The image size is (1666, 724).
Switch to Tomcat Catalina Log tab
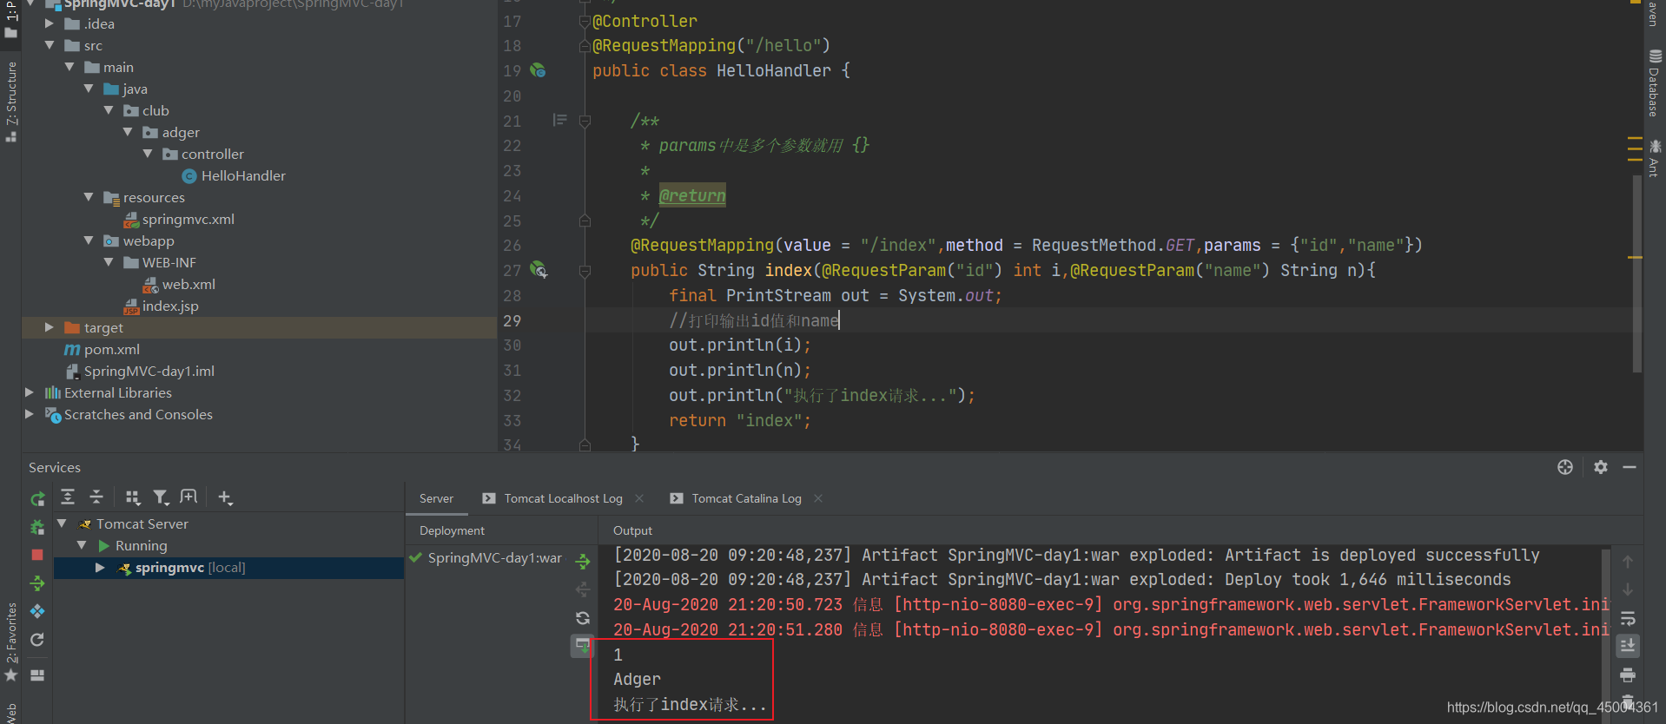click(746, 498)
